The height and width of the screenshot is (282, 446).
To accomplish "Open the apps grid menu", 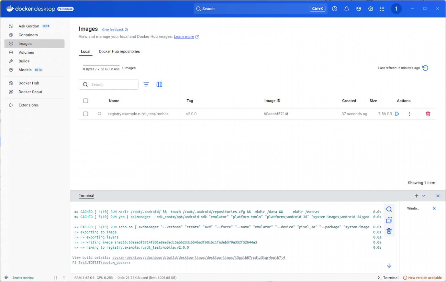I will 382,9.
